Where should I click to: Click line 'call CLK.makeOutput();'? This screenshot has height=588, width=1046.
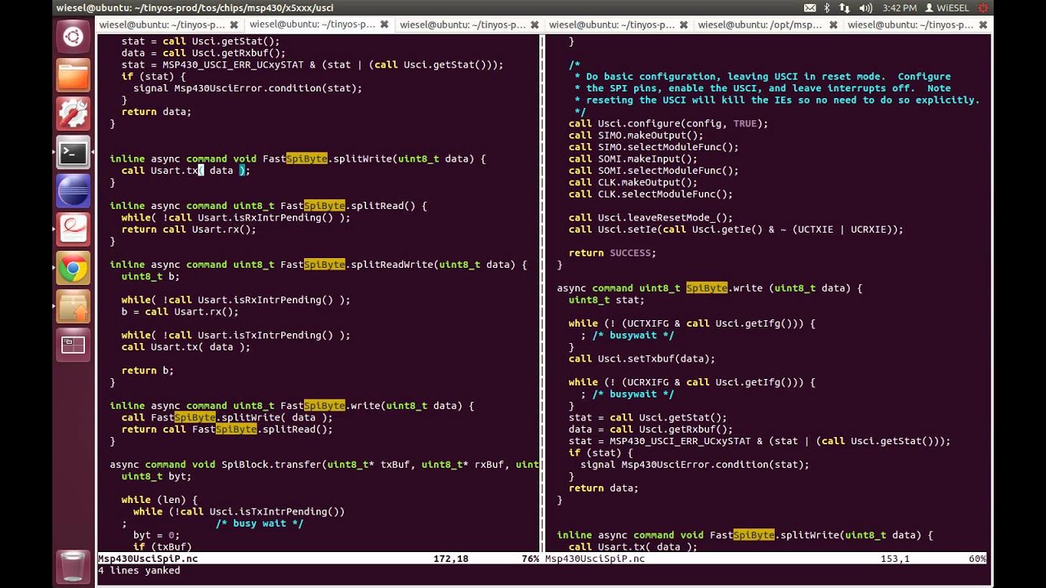point(633,182)
